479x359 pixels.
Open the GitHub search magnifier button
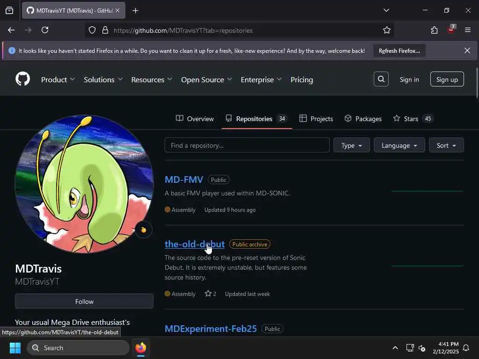click(x=381, y=79)
